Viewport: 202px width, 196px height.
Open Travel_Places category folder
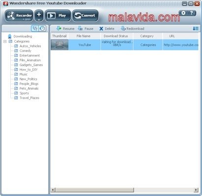[x=27, y=98]
